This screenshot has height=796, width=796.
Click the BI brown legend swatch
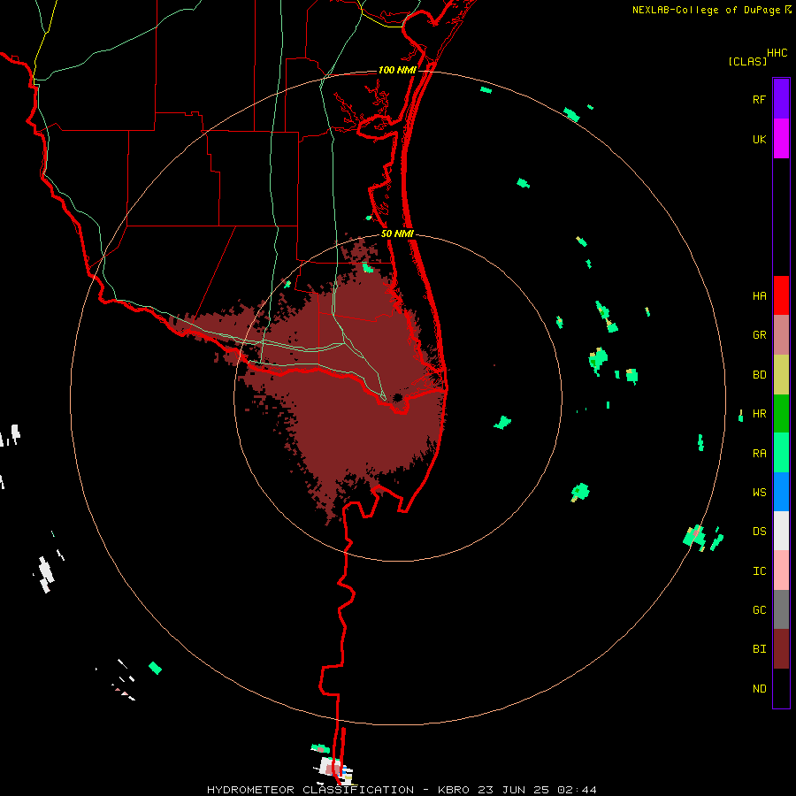781,649
